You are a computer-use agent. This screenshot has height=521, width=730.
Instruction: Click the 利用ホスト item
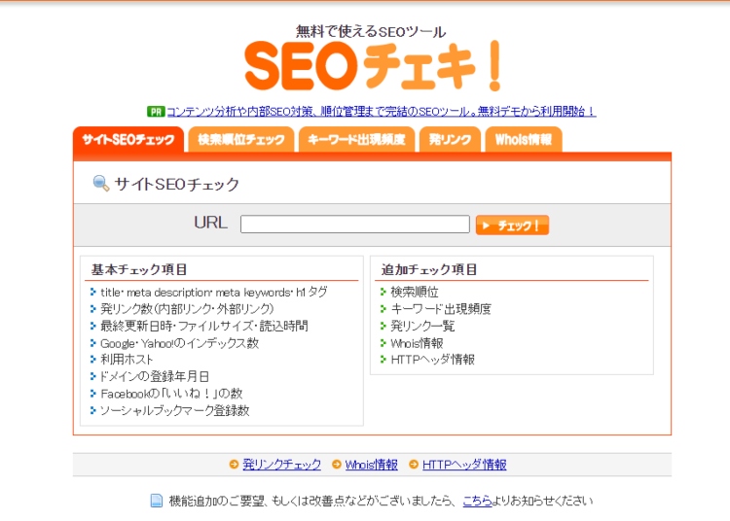[127, 360]
